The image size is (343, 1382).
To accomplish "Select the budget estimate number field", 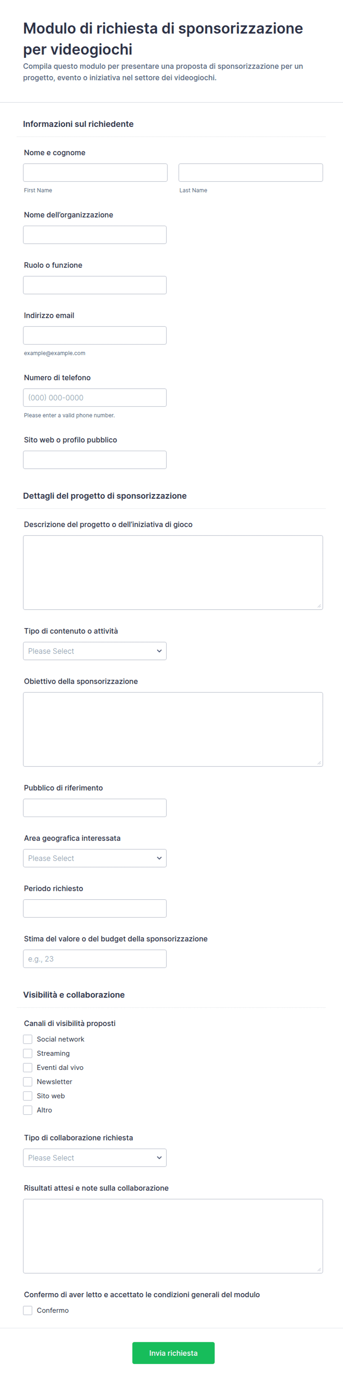I will (94, 959).
